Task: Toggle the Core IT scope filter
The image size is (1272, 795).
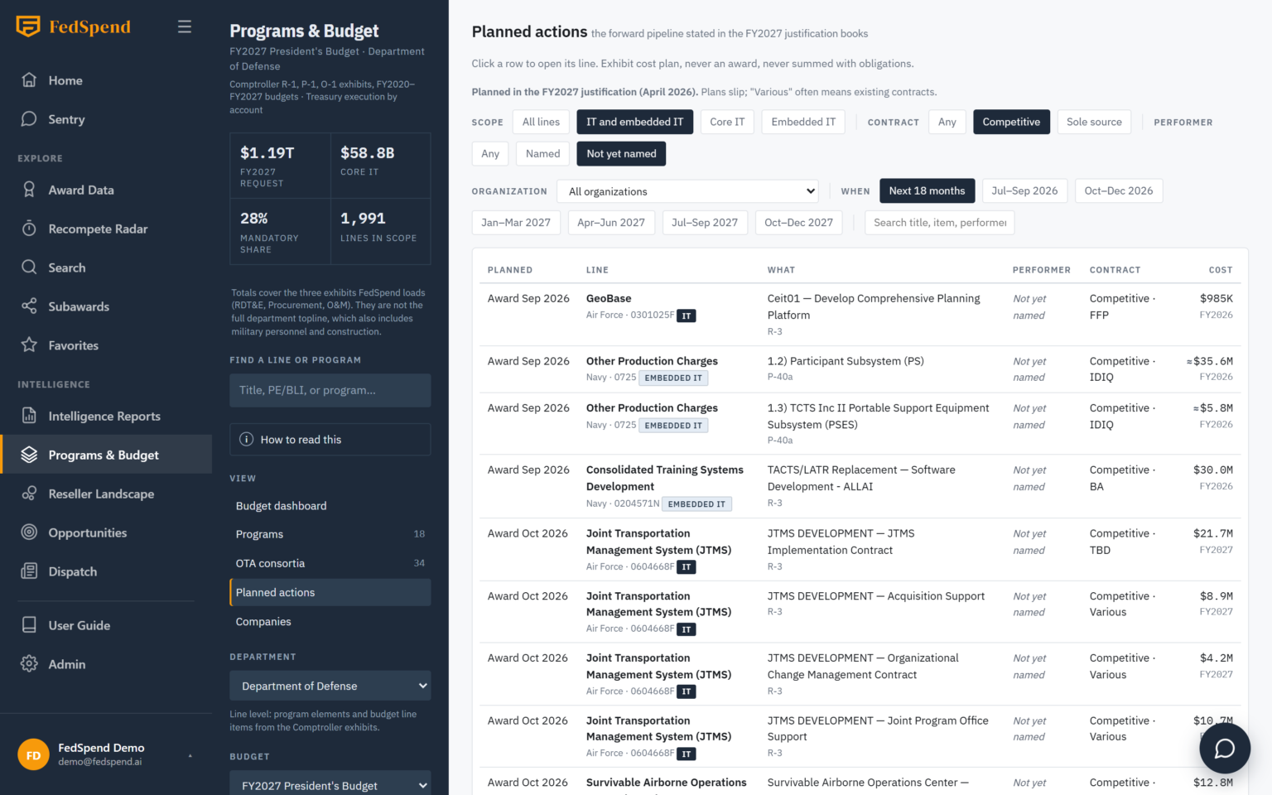Action: coord(727,122)
